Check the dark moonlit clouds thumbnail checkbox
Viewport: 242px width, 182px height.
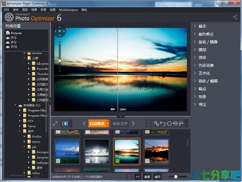tap(88, 161)
